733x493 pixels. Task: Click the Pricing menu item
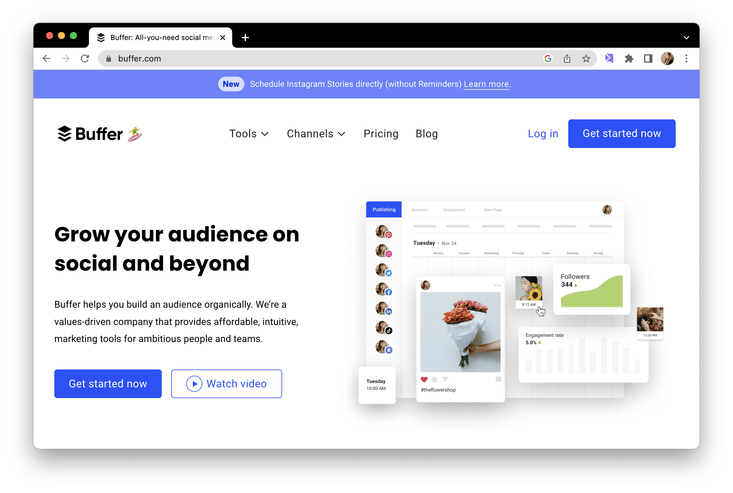coord(381,134)
